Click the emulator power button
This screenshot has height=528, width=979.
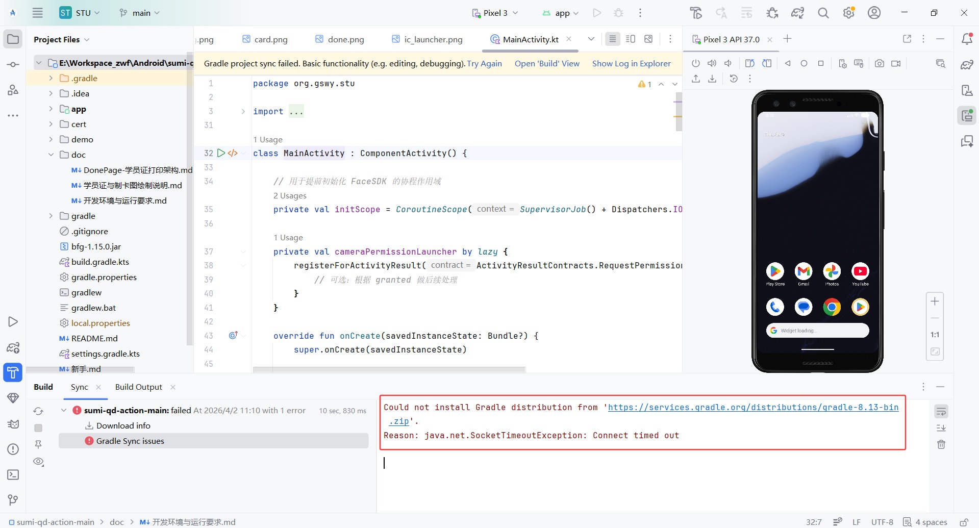coord(696,63)
